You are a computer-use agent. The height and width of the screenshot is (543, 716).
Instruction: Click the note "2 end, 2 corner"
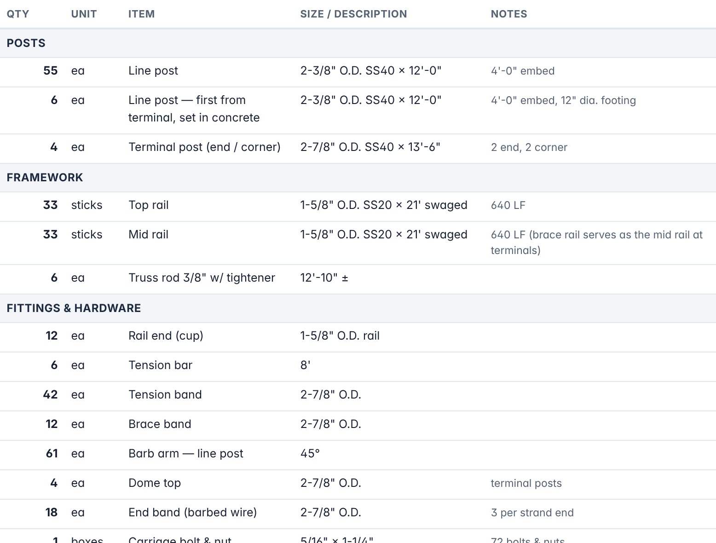coord(529,147)
